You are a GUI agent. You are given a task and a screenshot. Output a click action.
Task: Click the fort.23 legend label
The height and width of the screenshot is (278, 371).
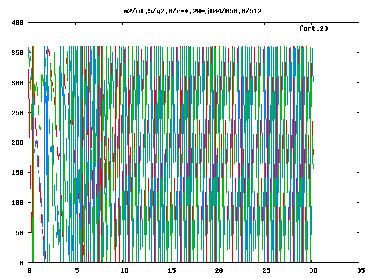(x=314, y=28)
